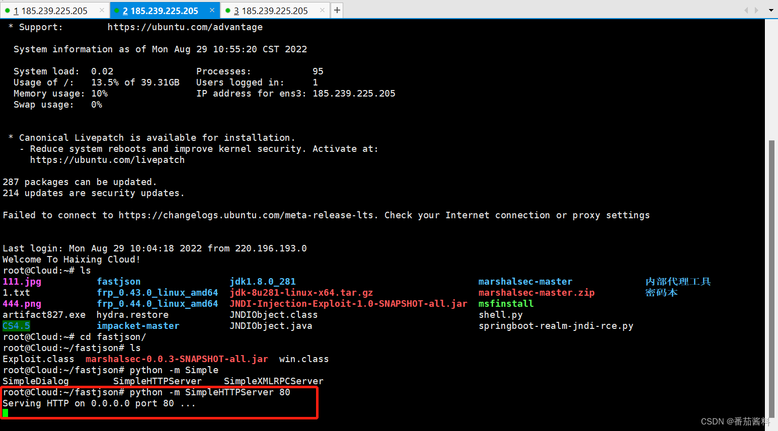Click the green status dot on tab 1

(x=8, y=11)
